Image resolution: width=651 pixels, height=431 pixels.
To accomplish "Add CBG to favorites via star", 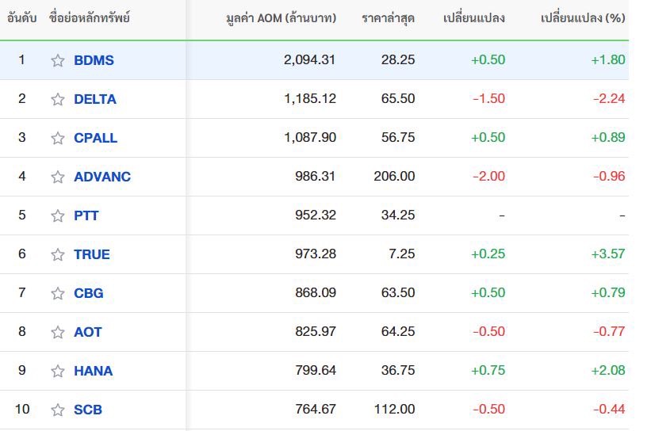I will pos(58,293).
